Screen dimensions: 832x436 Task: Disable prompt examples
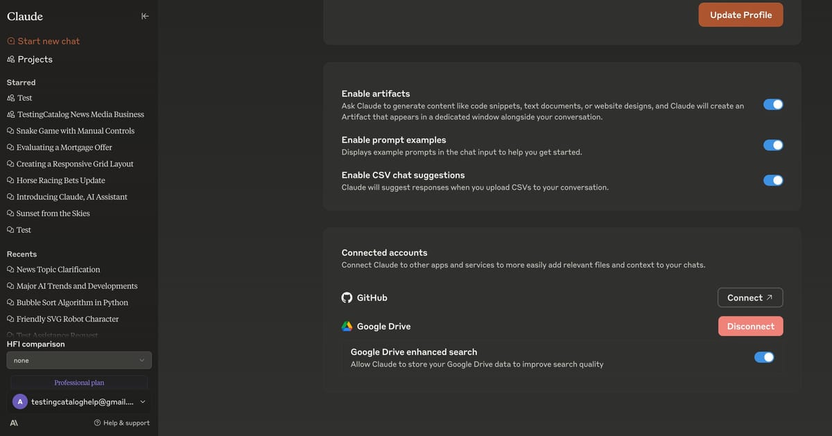point(772,145)
